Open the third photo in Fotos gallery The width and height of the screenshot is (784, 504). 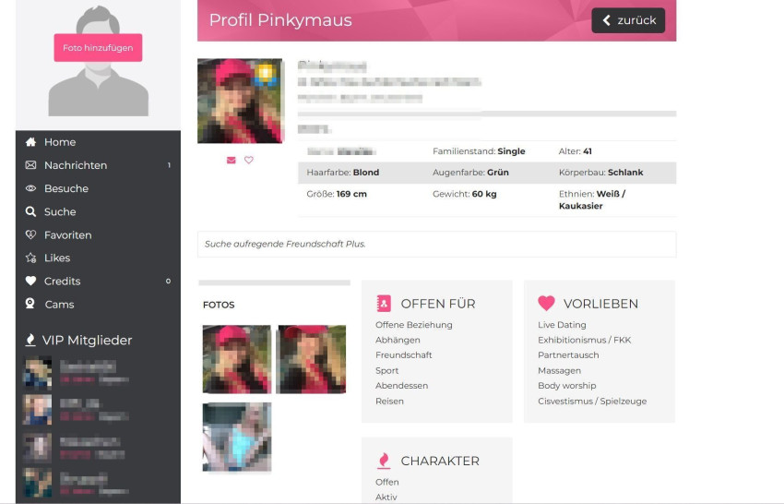(x=236, y=437)
